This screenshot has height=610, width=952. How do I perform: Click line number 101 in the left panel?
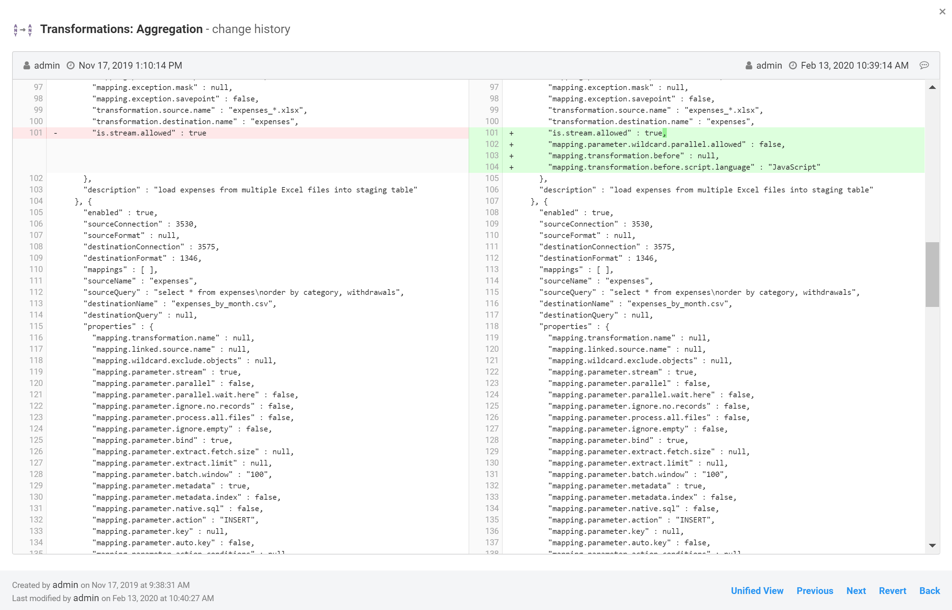pyautogui.click(x=35, y=133)
